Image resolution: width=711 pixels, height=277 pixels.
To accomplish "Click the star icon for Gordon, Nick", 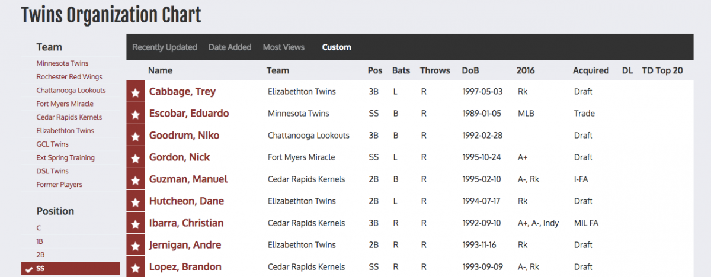I will tap(136, 158).
